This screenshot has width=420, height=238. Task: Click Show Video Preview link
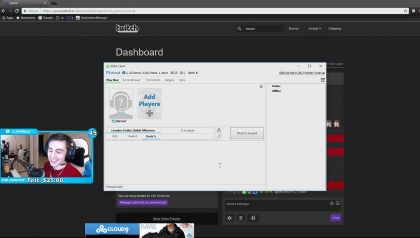pos(167,219)
